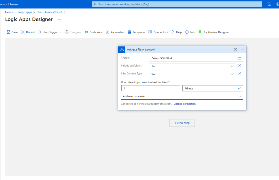Click the Templates icon in toolbar
This screenshot has width=279, height=180.
pyautogui.click(x=130, y=32)
